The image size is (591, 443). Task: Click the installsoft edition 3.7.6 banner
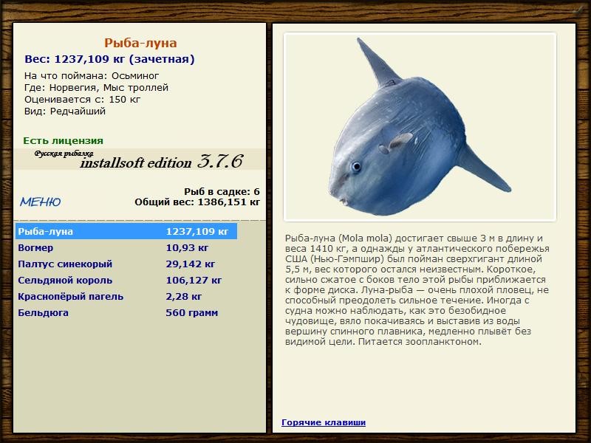coord(140,159)
